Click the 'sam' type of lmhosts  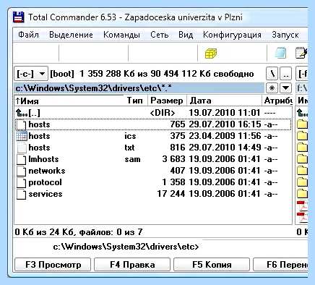tap(132, 159)
